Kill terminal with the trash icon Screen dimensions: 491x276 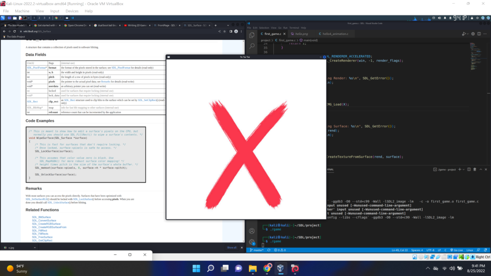475,169
